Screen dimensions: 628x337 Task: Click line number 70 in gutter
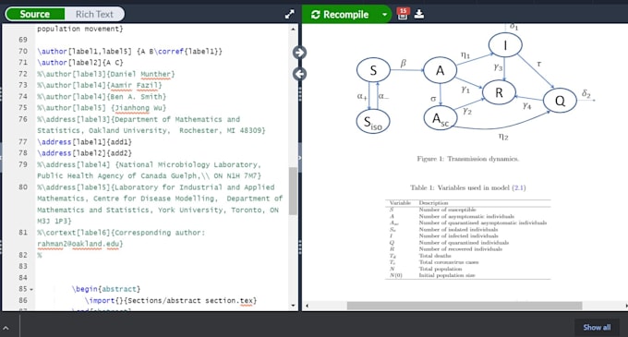click(x=23, y=51)
